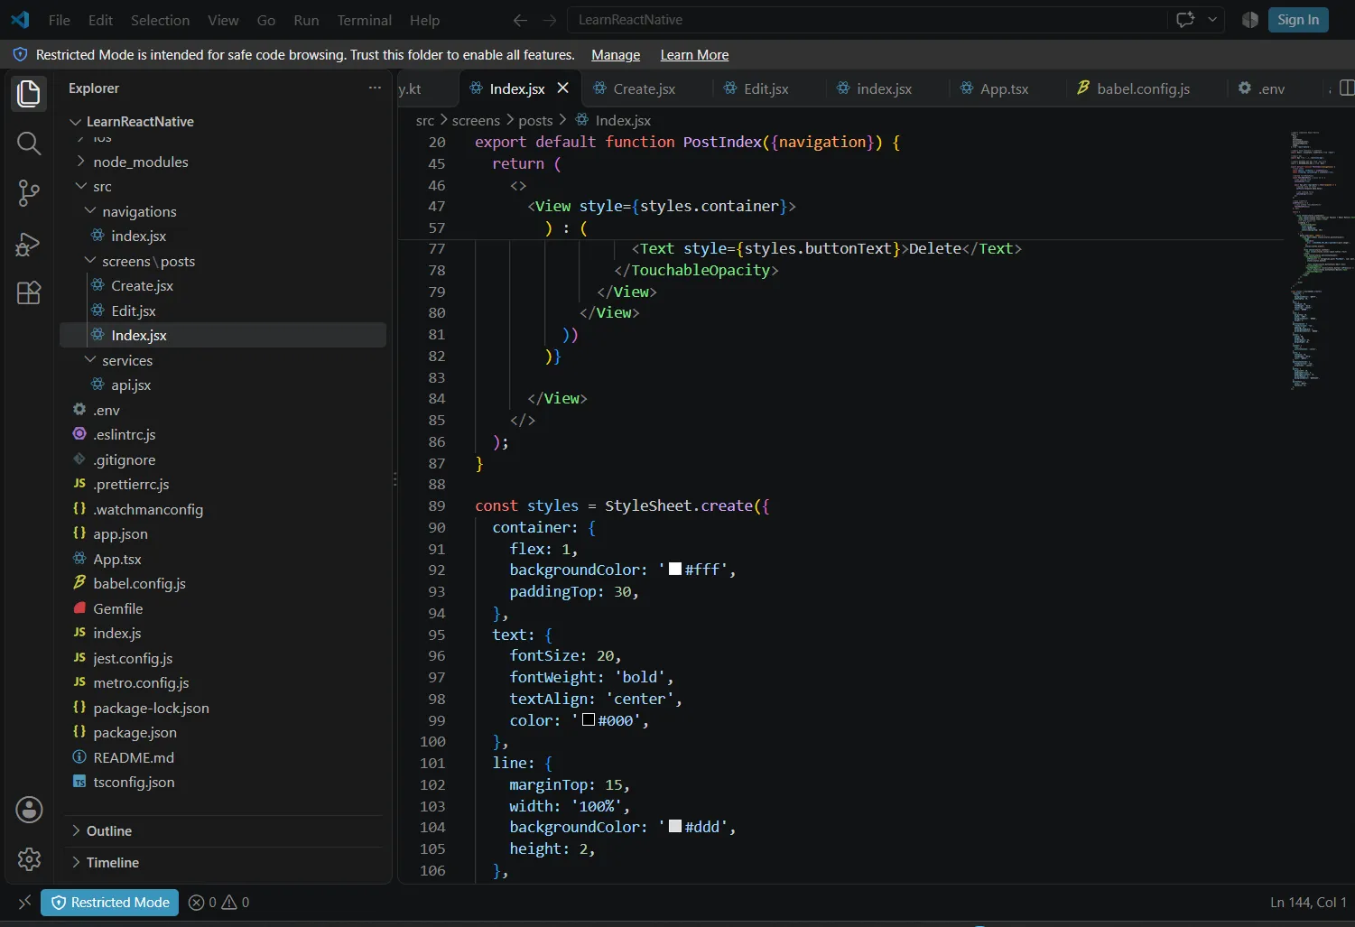The width and height of the screenshot is (1355, 927).
Task: Open the Terminal menu
Action: coord(364,20)
